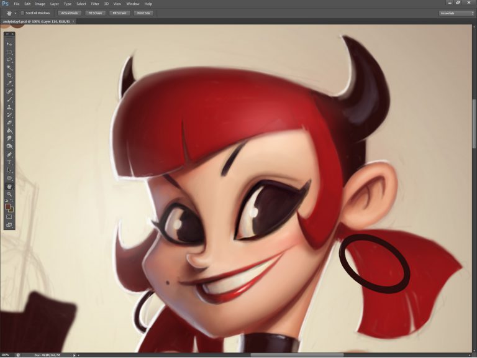The image size is (477, 358).
Task: Select the Lasso tool
Action: [x=9, y=60]
